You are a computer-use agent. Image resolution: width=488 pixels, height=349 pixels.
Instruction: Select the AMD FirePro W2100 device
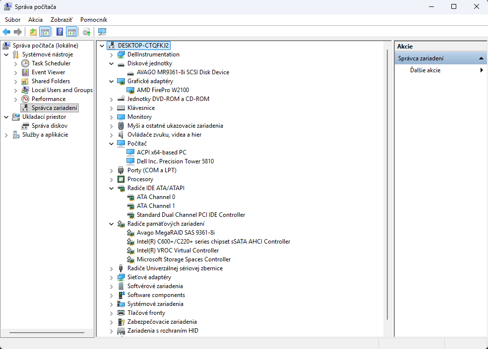162,90
